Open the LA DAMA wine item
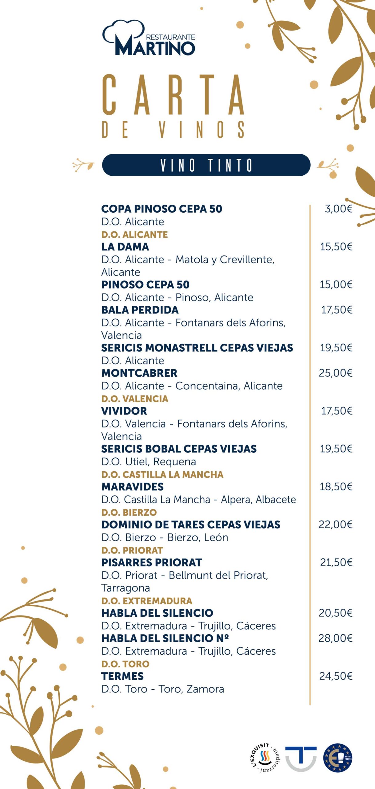Image resolution: width=375 pixels, height=789 pixels. tap(125, 247)
